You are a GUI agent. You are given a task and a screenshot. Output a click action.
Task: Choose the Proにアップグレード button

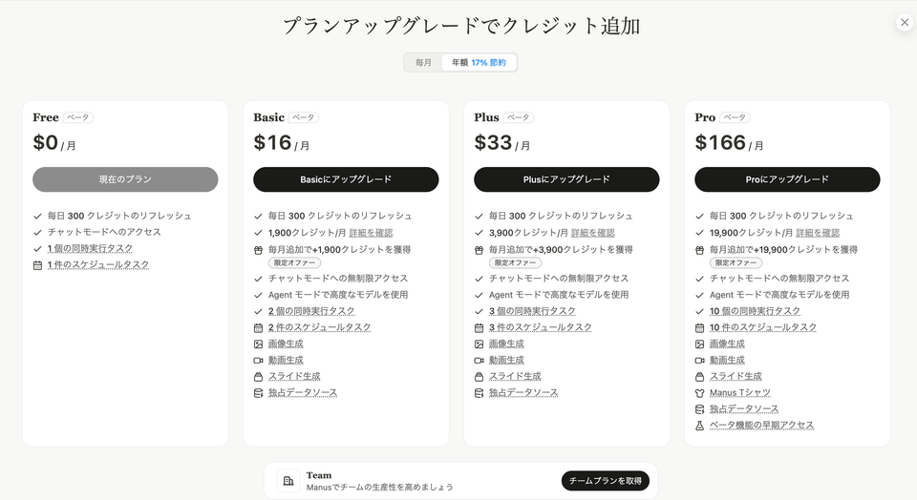tap(787, 179)
